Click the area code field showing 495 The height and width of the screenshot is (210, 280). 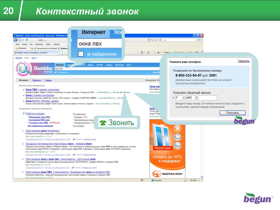190,98
